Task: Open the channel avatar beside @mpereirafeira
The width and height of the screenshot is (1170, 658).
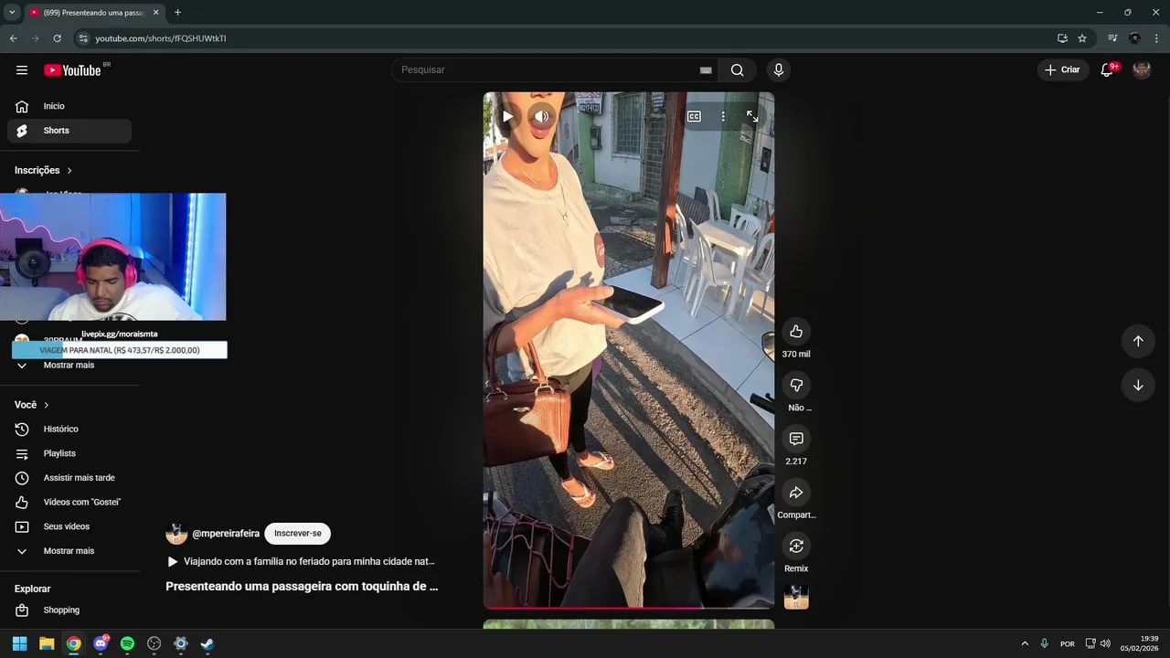Action: click(x=176, y=534)
